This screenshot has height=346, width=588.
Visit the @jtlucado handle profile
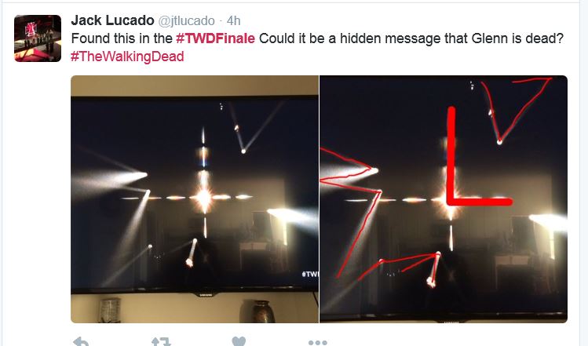pyautogui.click(x=186, y=20)
